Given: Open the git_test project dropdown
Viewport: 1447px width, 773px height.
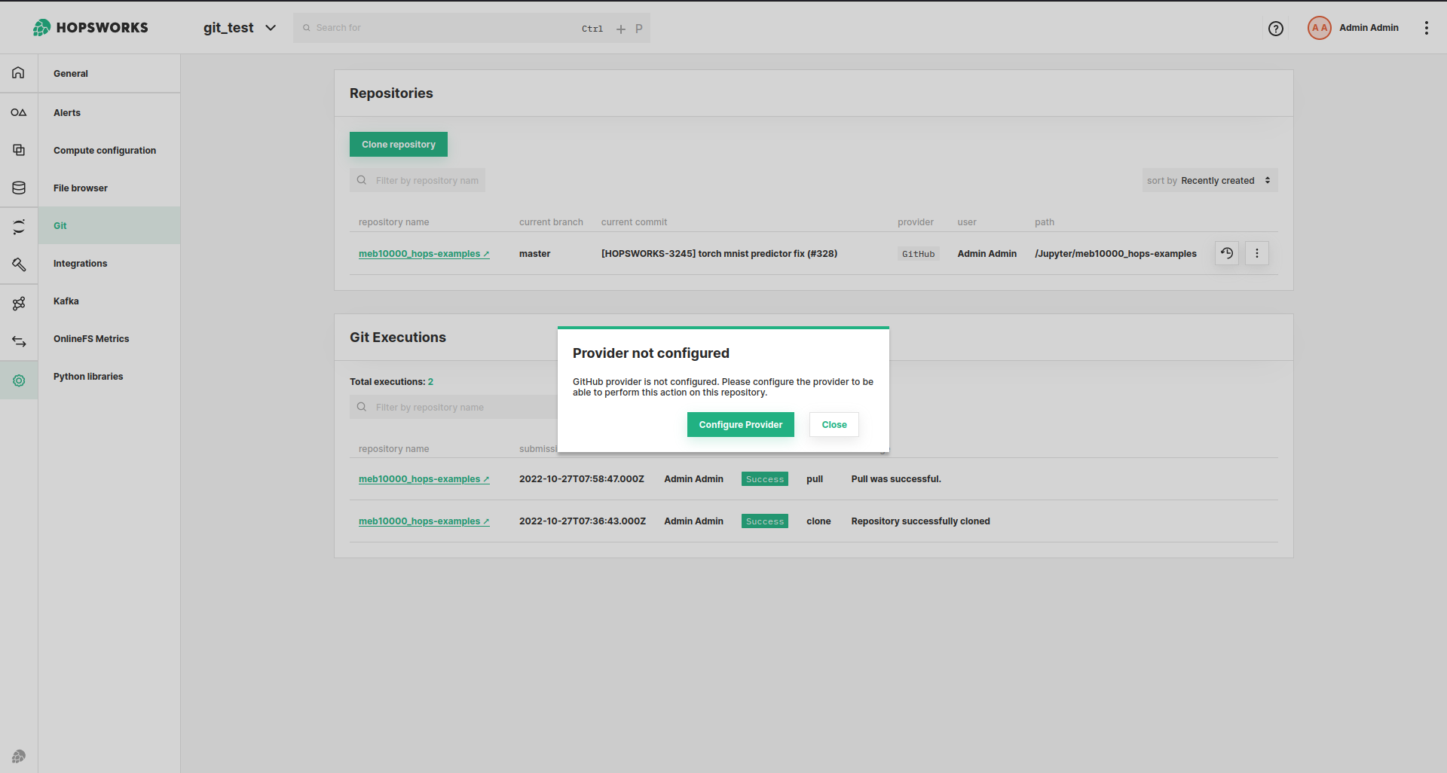Looking at the screenshot, I should [239, 27].
